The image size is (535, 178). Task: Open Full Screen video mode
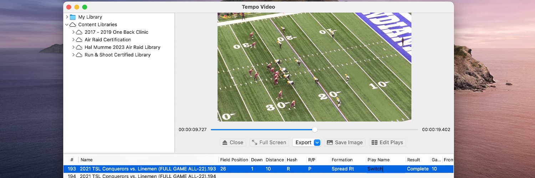pos(269,142)
